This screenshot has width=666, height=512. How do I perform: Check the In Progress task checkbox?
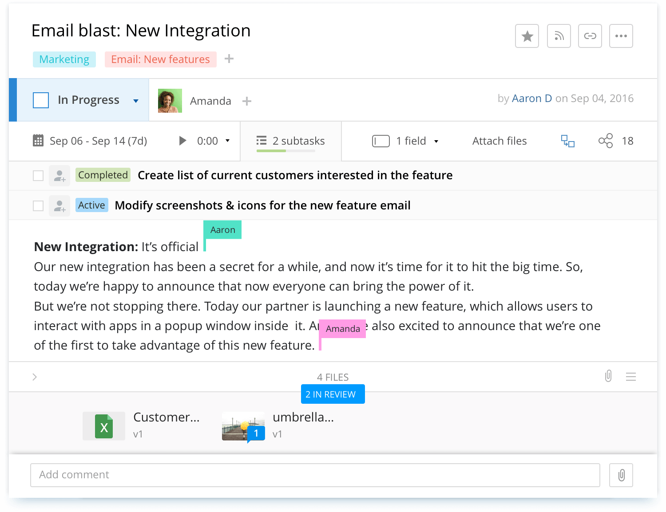click(x=41, y=100)
